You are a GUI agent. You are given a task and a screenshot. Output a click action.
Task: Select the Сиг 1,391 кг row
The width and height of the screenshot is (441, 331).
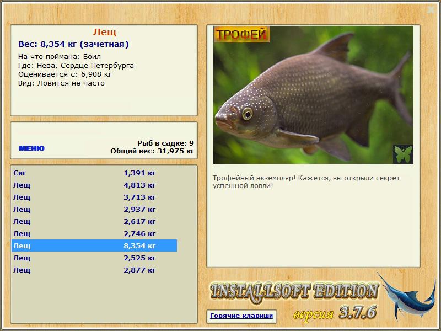pos(94,173)
